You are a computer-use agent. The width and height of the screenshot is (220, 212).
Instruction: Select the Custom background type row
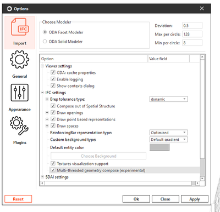[73, 140]
